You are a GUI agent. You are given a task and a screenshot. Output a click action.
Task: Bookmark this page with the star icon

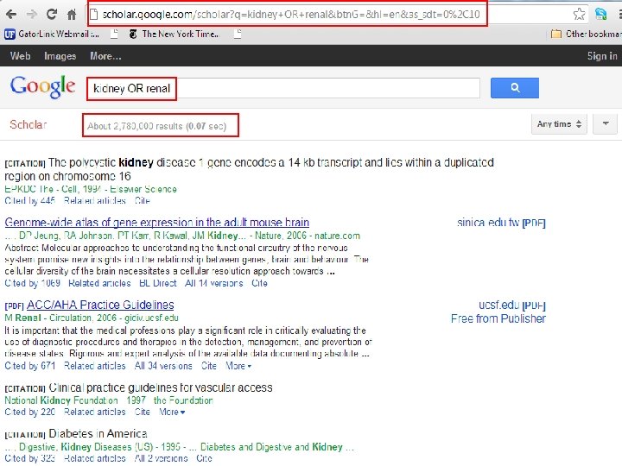[579, 15]
